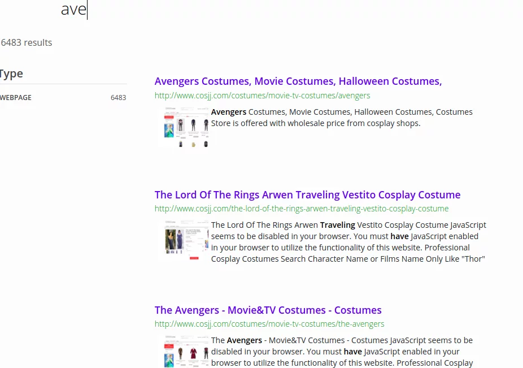Click the Arwen costume result thumbnail
523x368 pixels.
click(x=186, y=241)
